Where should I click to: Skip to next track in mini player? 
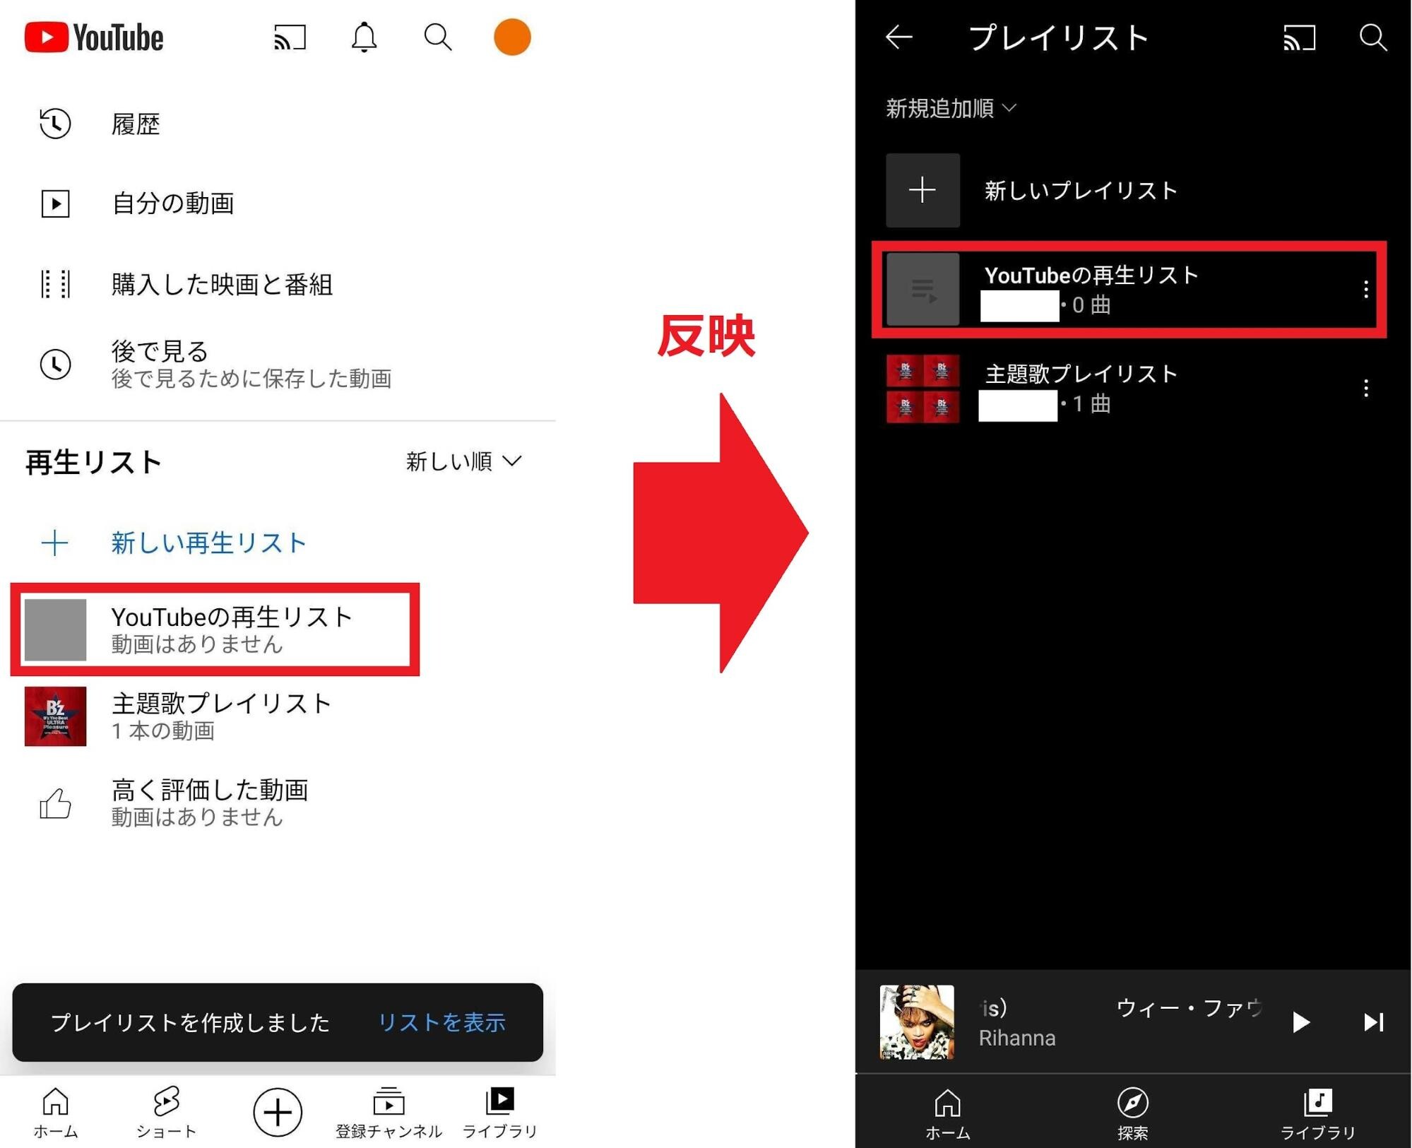pyautogui.click(x=1373, y=1022)
